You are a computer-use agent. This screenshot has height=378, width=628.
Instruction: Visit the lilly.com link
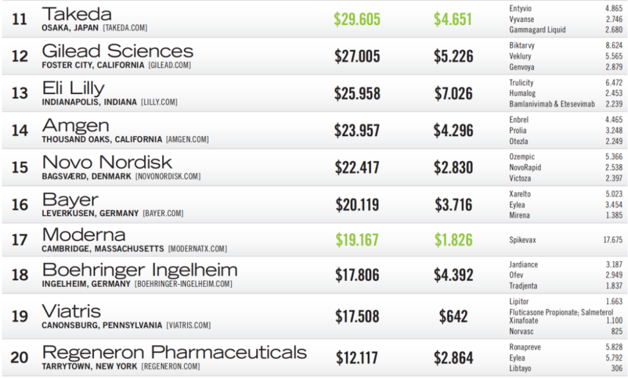click(159, 102)
